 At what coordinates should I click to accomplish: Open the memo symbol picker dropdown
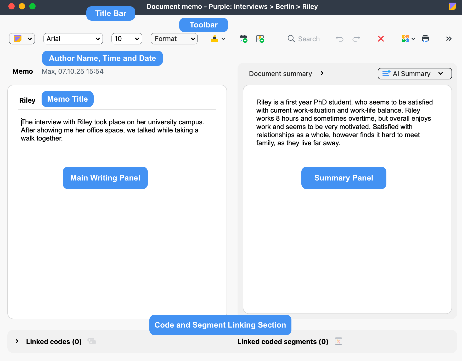click(22, 39)
